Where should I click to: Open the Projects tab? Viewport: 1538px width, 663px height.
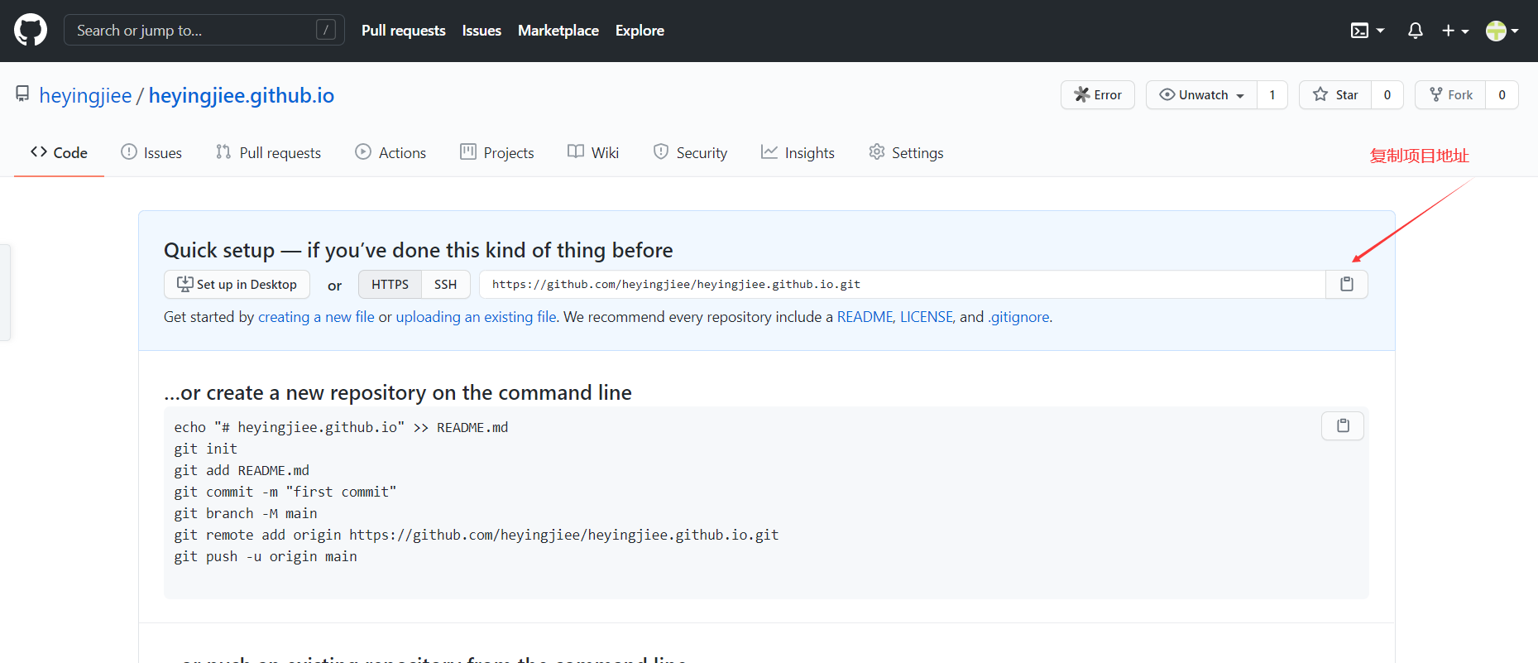pyautogui.click(x=497, y=152)
